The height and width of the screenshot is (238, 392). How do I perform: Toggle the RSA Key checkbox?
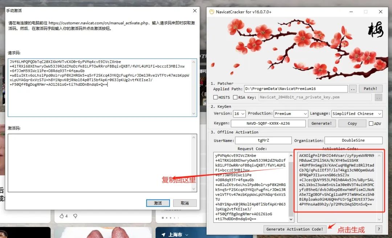click(235, 97)
